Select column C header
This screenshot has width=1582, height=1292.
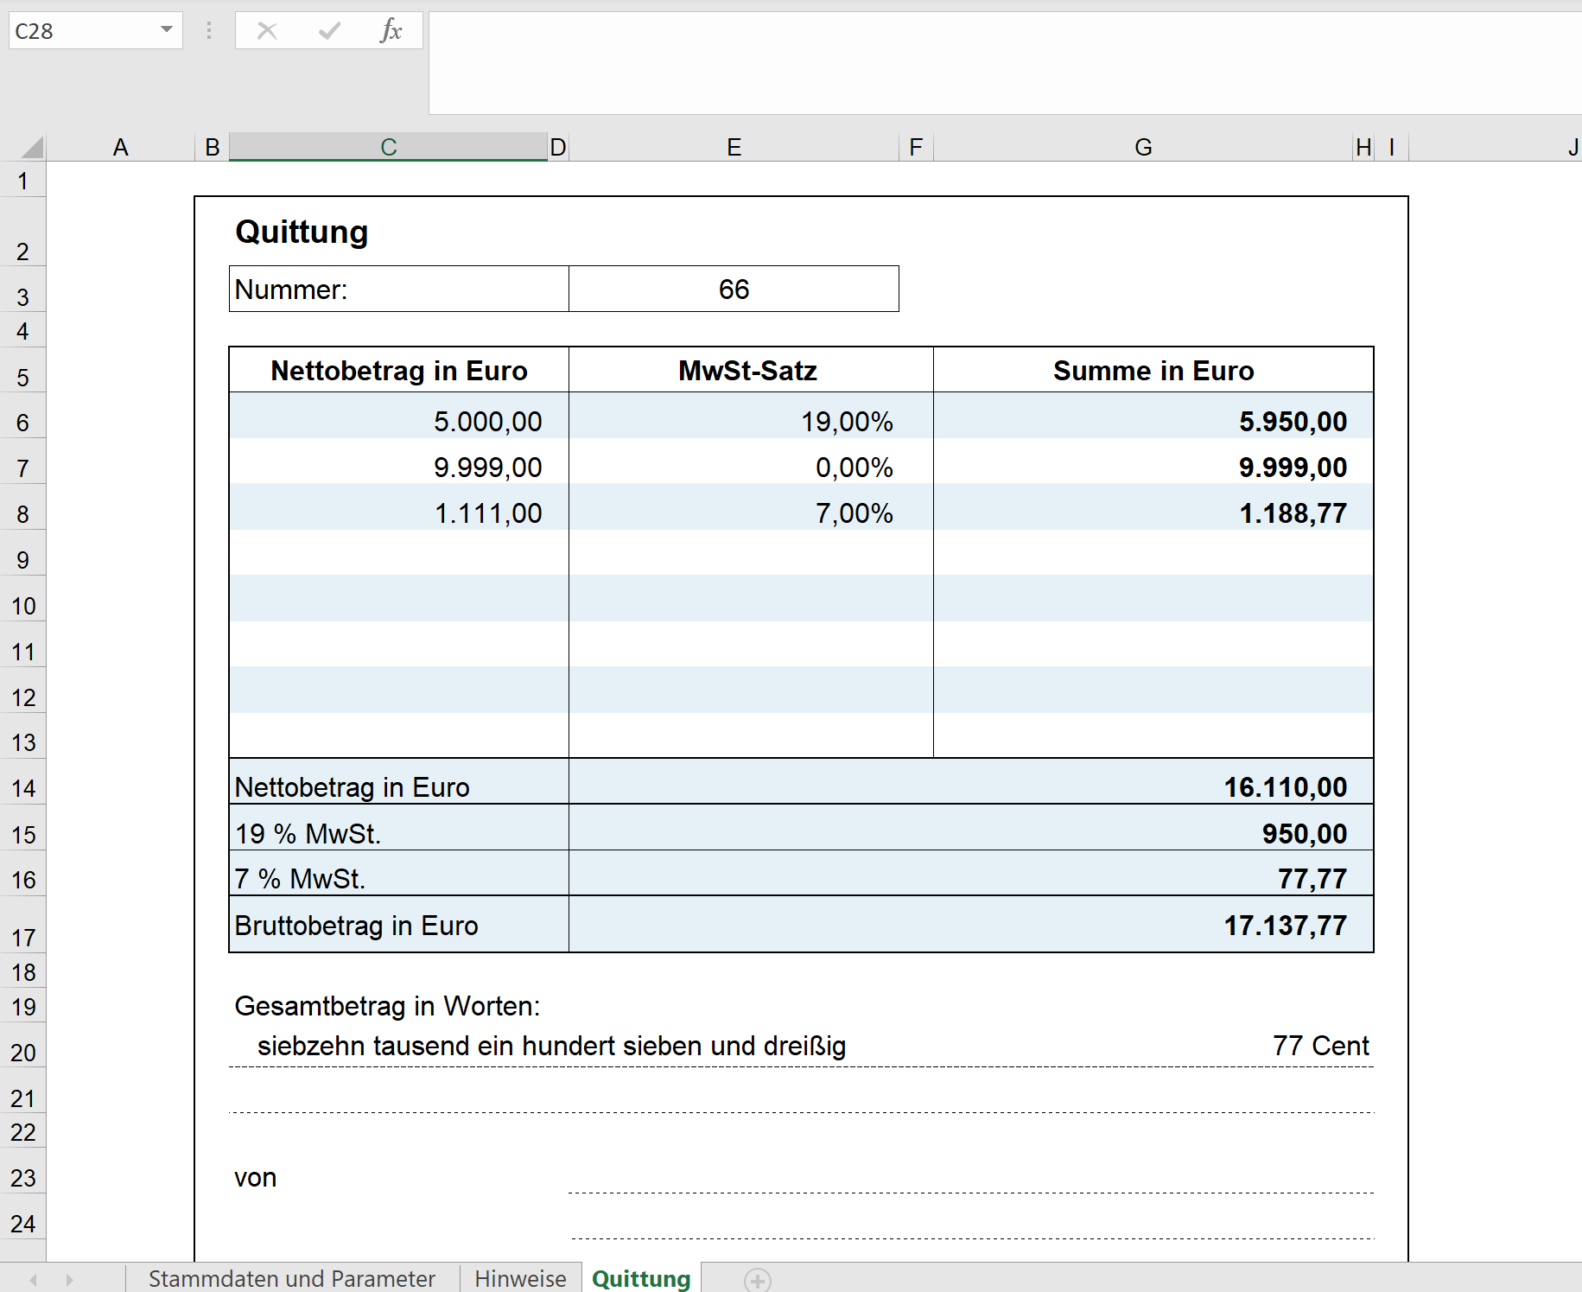[x=388, y=147]
